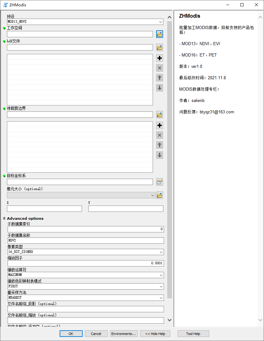This screenshot has width=264, height=341.
Task: Click the help text '作者：salierib'
Action: [192, 100]
